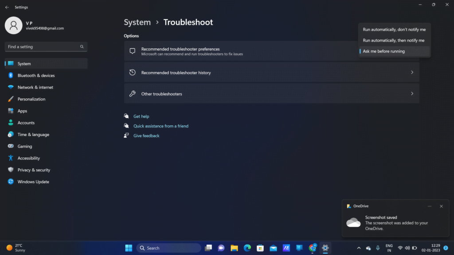This screenshot has width=454, height=255.
Task: Open the Windows Start menu
Action: pos(129,248)
